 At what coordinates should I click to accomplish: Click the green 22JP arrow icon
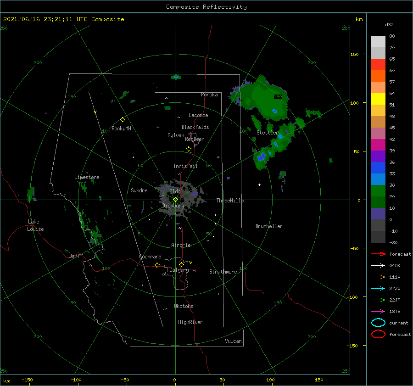point(378,300)
